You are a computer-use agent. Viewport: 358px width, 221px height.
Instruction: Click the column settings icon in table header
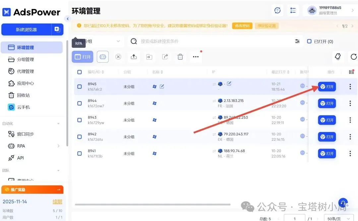(351, 72)
